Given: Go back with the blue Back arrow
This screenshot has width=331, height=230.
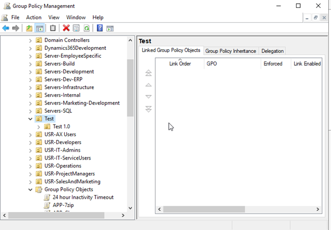Looking at the screenshot, I should (6, 28).
